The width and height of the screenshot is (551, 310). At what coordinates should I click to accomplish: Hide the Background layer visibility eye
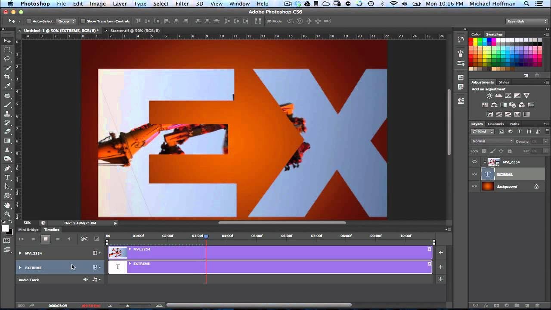point(474,186)
